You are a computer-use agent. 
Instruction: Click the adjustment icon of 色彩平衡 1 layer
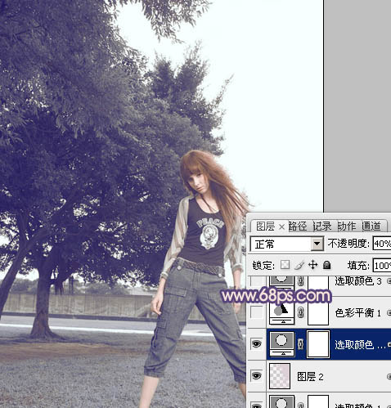(282, 312)
